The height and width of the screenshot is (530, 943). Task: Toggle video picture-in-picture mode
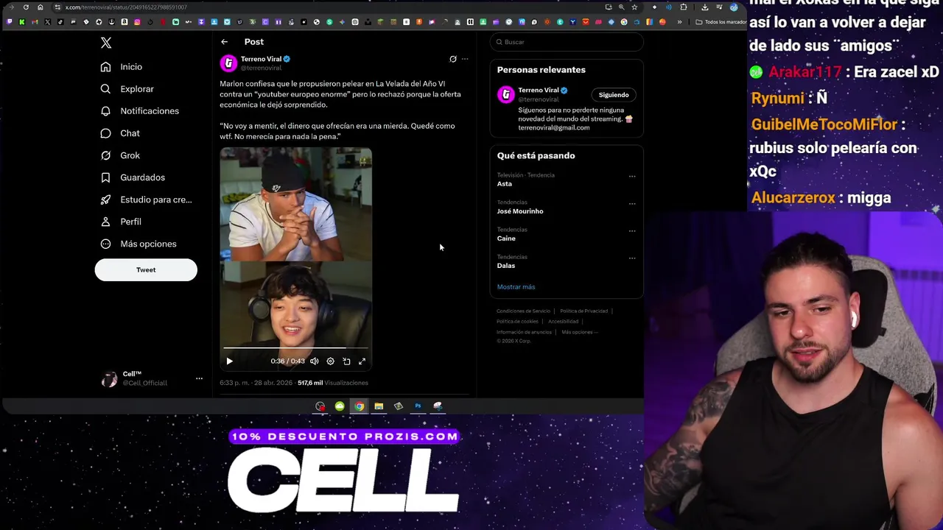tap(346, 361)
